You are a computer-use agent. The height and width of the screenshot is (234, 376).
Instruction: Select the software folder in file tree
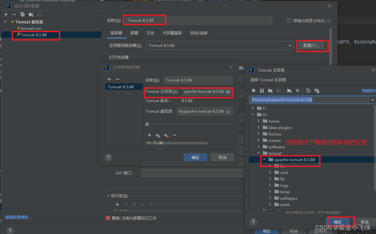point(276,147)
